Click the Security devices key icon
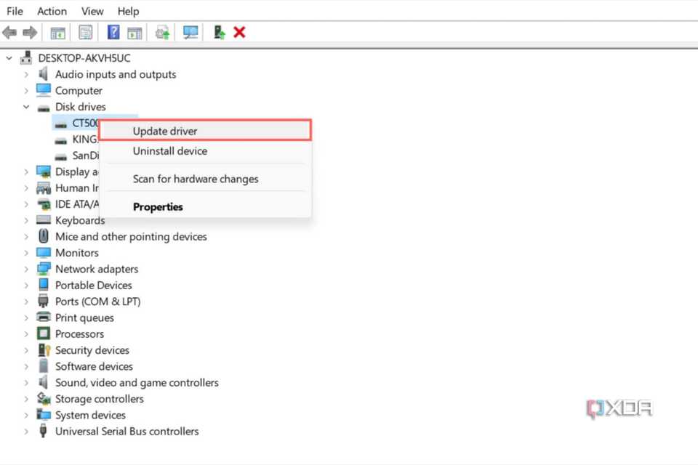 click(44, 349)
